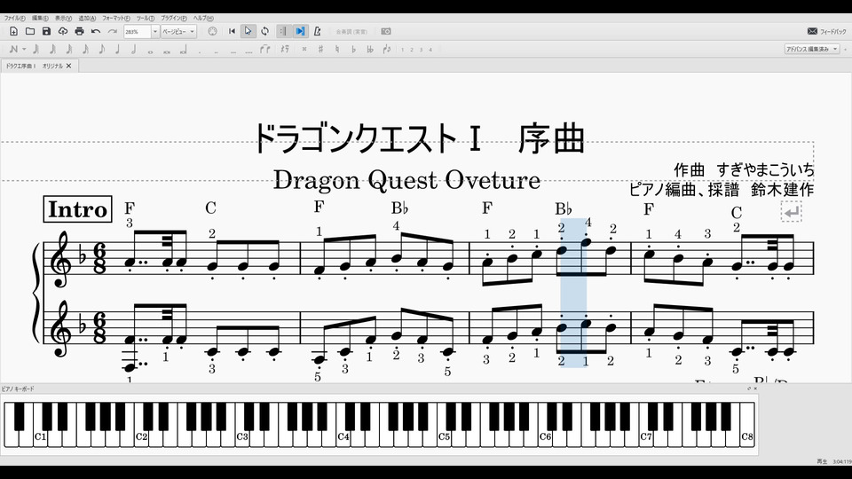The width and height of the screenshot is (852, 479).
Task: Toggle pan score during playback
Action: click(x=300, y=32)
